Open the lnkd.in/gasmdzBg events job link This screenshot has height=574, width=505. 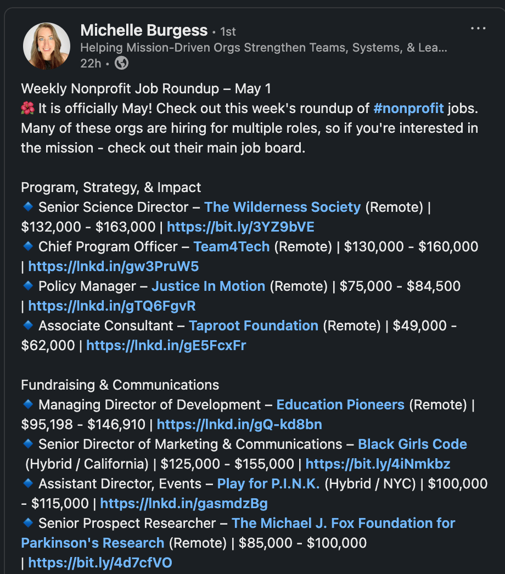(x=184, y=504)
